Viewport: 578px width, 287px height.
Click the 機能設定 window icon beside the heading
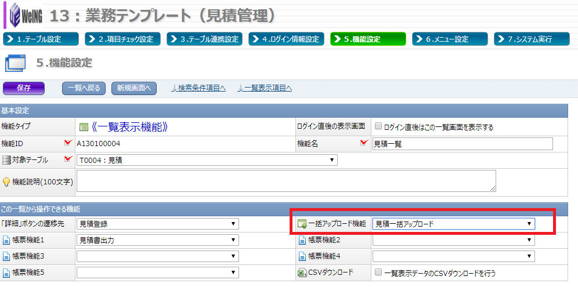[15, 63]
